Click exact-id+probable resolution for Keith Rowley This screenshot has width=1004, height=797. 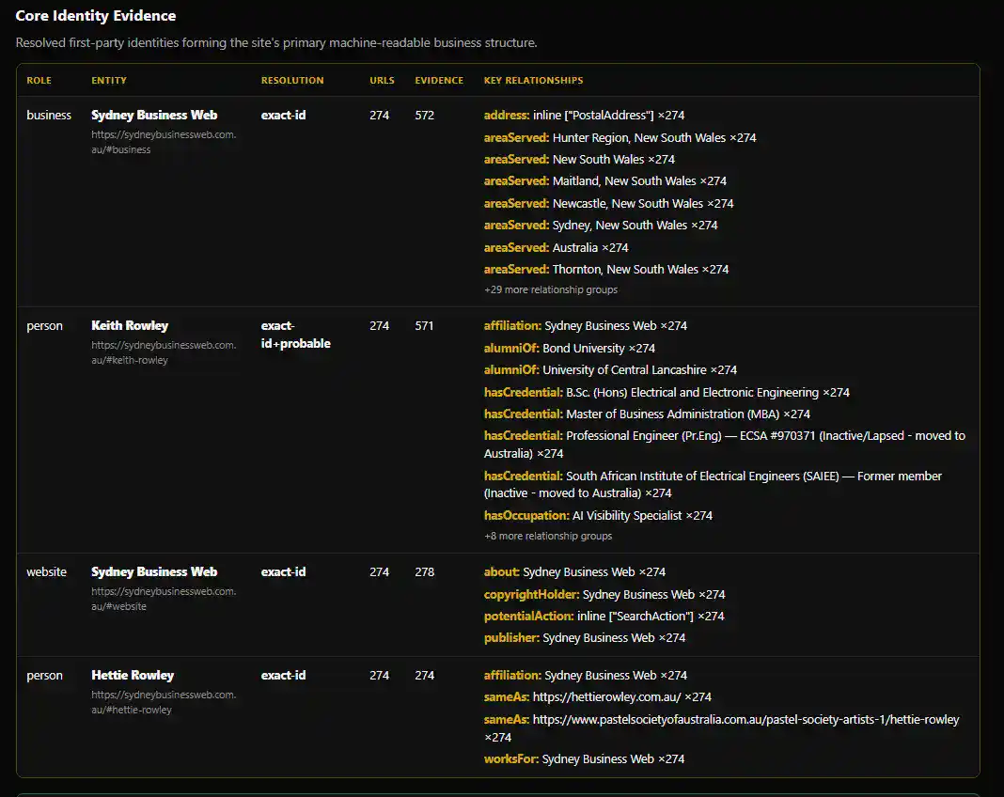296,335
